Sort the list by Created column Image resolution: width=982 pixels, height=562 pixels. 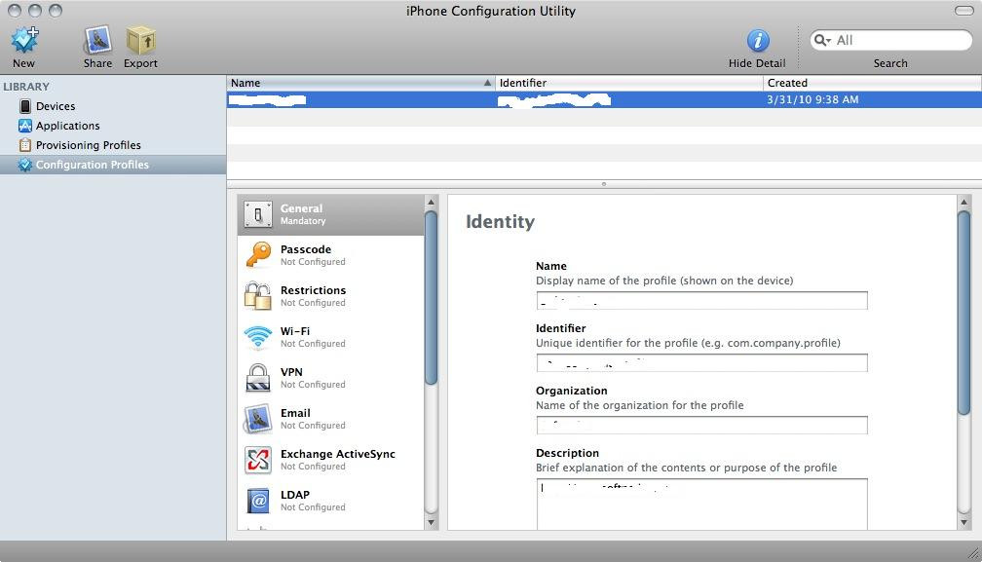coord(873,83)
